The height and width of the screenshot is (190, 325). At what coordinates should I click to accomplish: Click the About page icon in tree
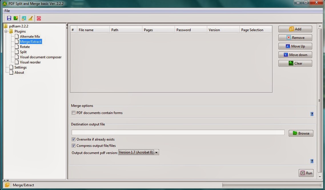11,73
